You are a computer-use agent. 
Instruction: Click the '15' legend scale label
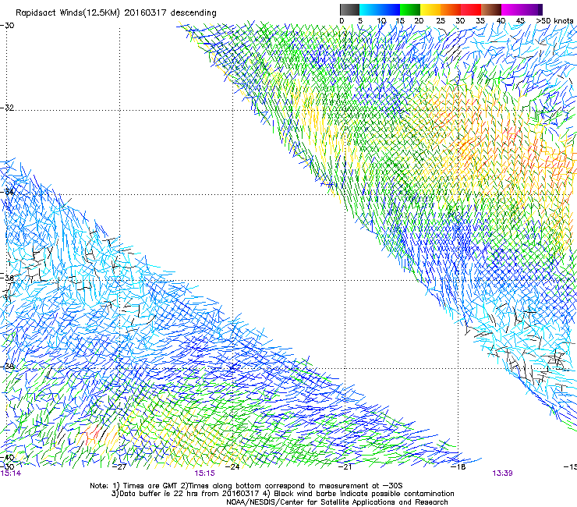400,20
